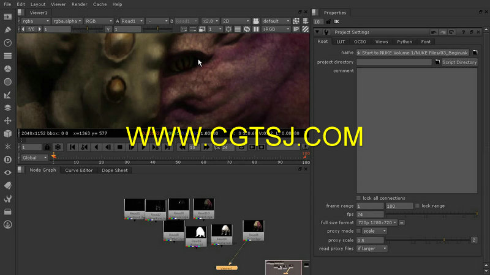Go to first frame button

click(x=72, y=147)
